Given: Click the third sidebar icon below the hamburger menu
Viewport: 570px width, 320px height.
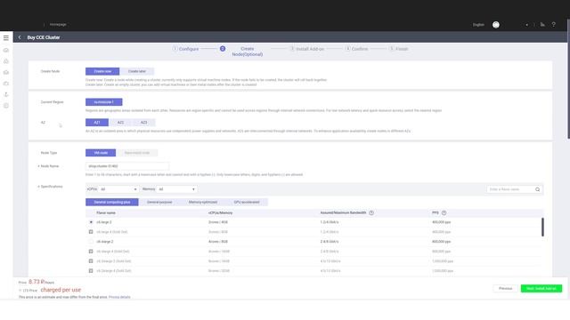Looking at the screenshot, I should (x=6, y=72).
